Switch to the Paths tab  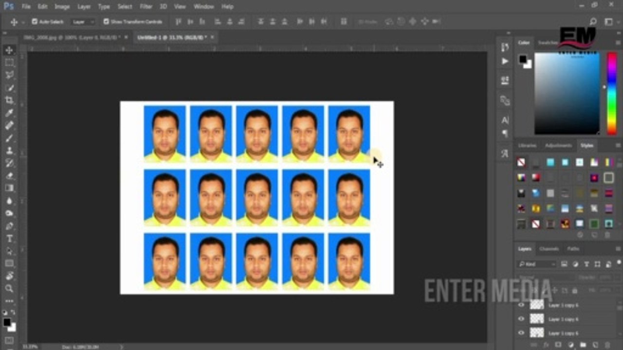point(573,249)
